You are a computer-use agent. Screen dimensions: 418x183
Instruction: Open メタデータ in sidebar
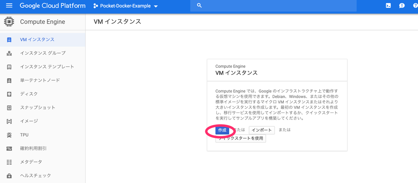pyautogui.click(x=42, y=162)
